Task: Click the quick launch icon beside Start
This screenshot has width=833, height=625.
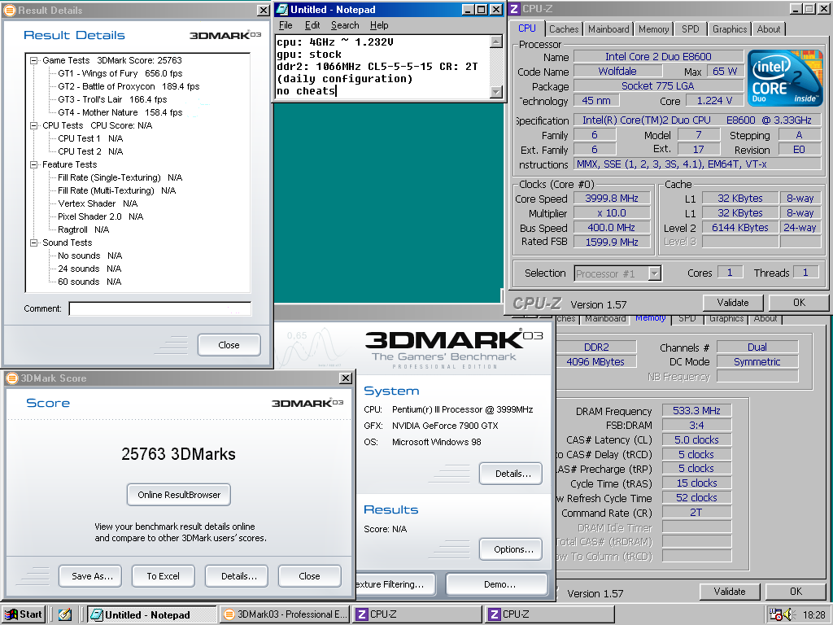Action: coord(65,614)
